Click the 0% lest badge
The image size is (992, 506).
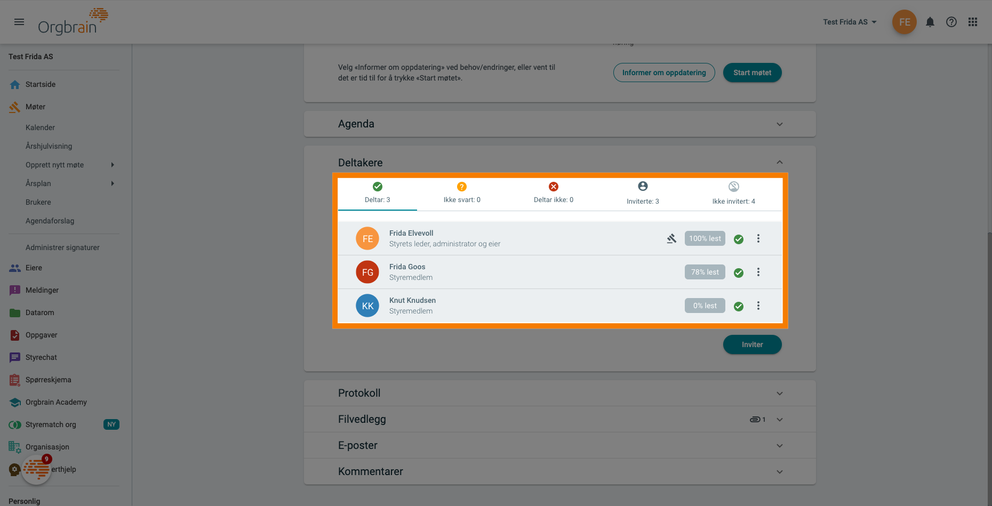tap(705, 306)
